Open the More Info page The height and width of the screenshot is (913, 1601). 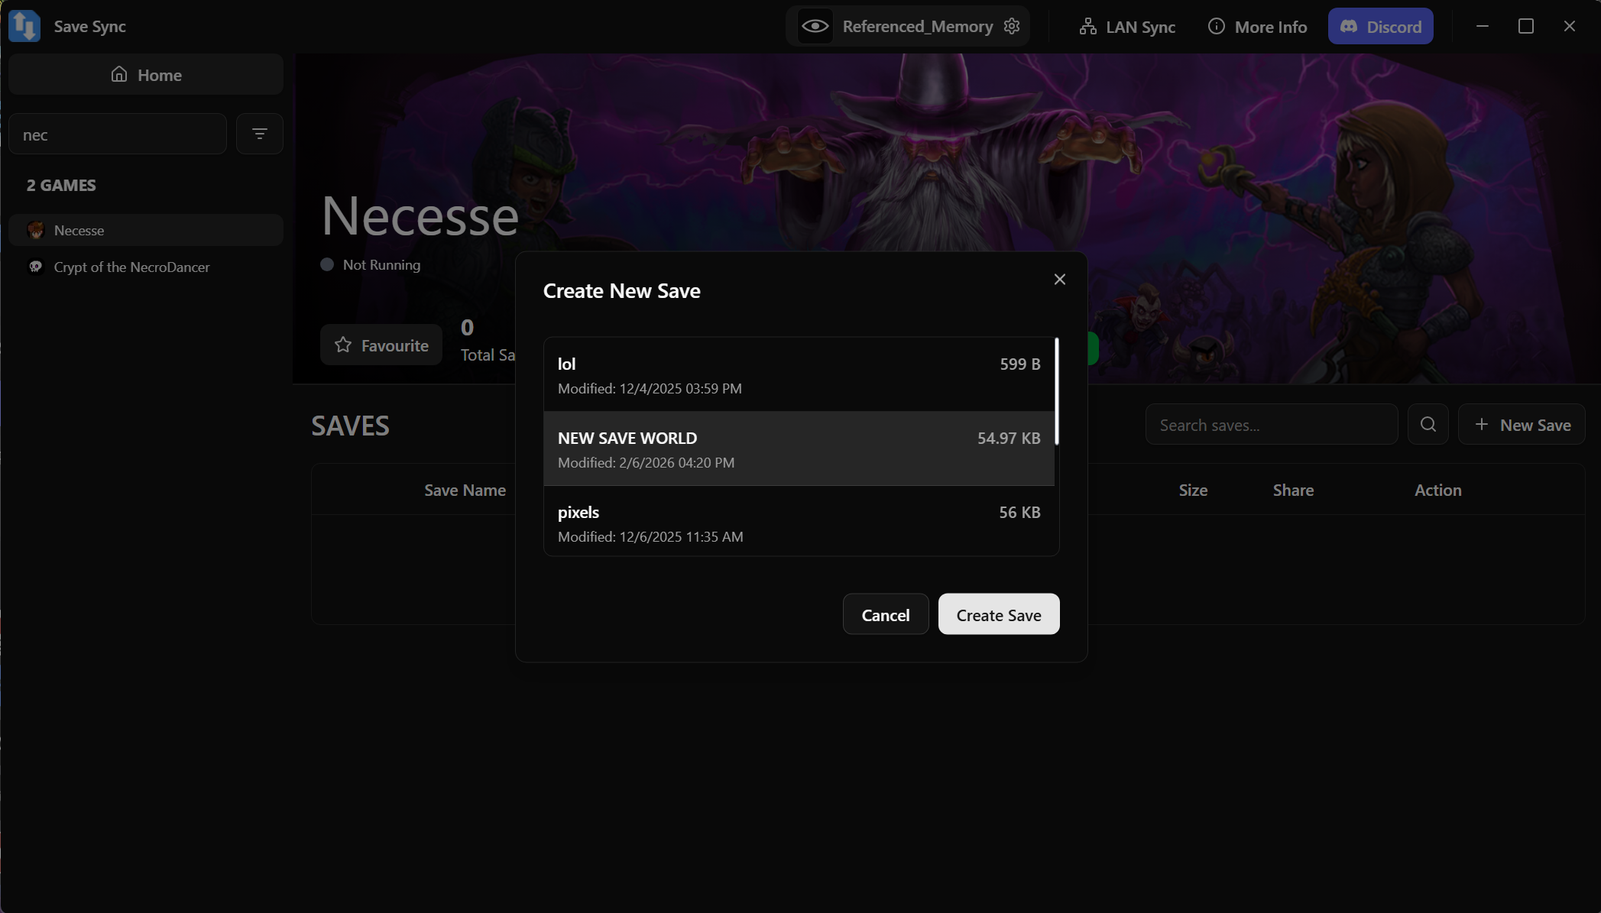[1257, 27]
